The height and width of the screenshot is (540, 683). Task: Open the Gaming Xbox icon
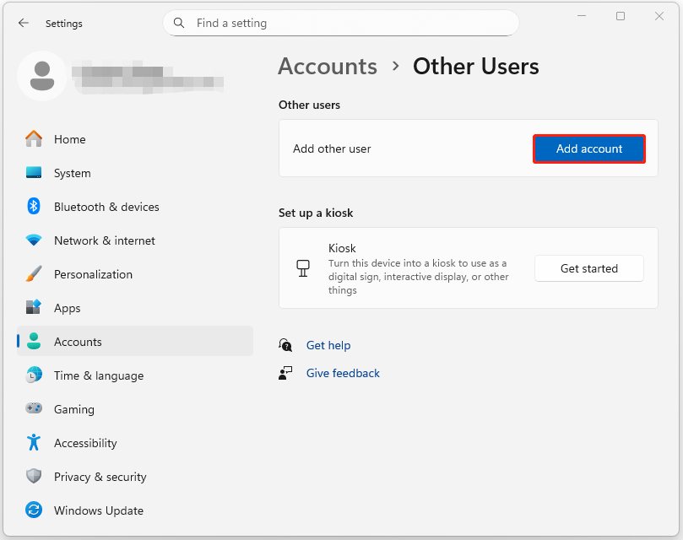click(34, 409)
